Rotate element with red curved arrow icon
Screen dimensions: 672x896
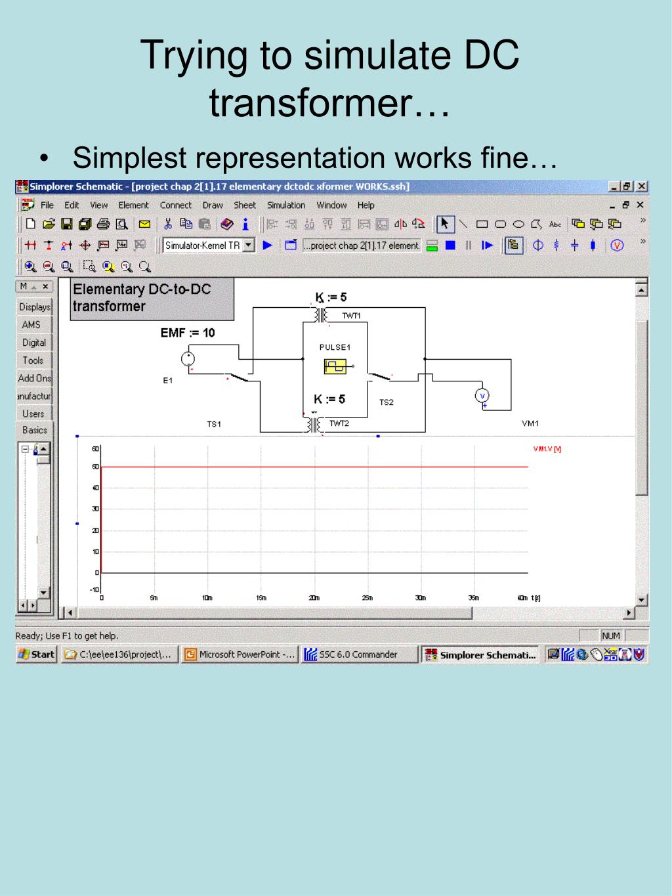(x=419, y=224)
